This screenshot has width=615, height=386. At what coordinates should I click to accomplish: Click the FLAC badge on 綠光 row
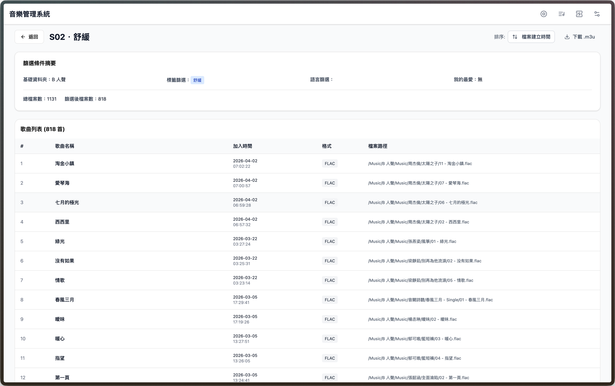330,241
